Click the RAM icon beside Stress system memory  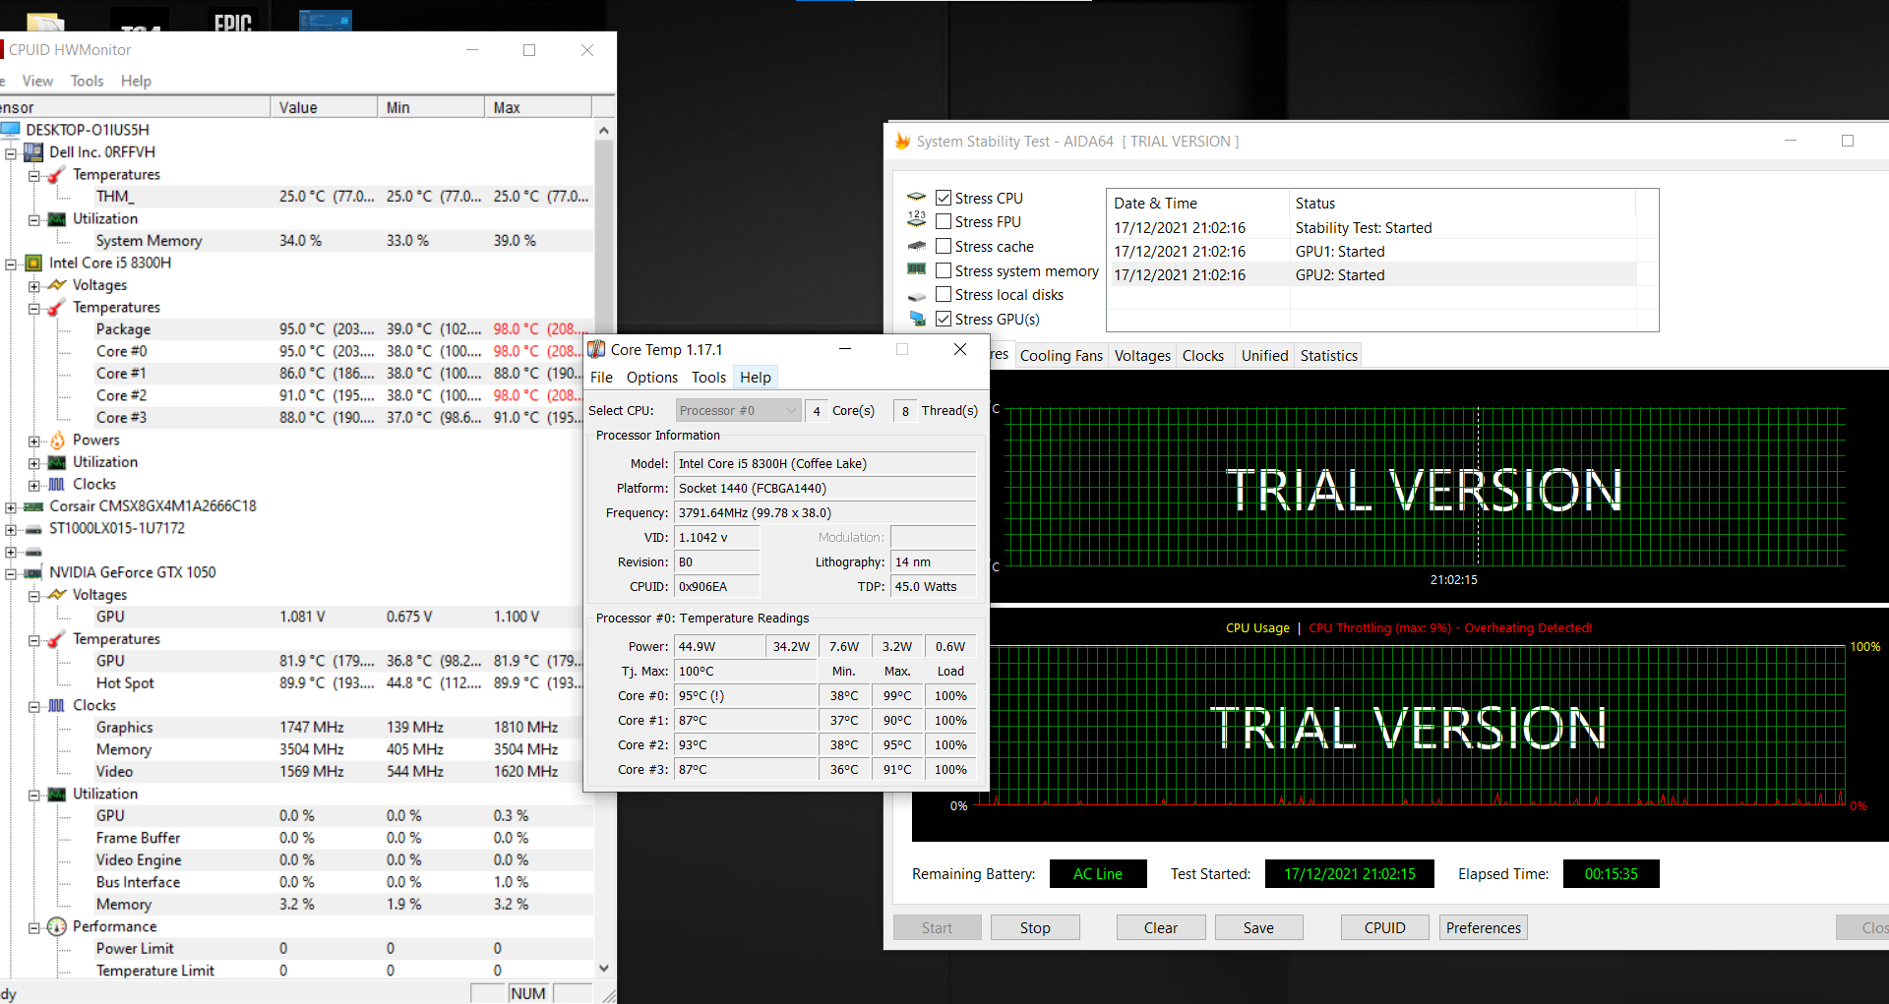coord(917,269)
